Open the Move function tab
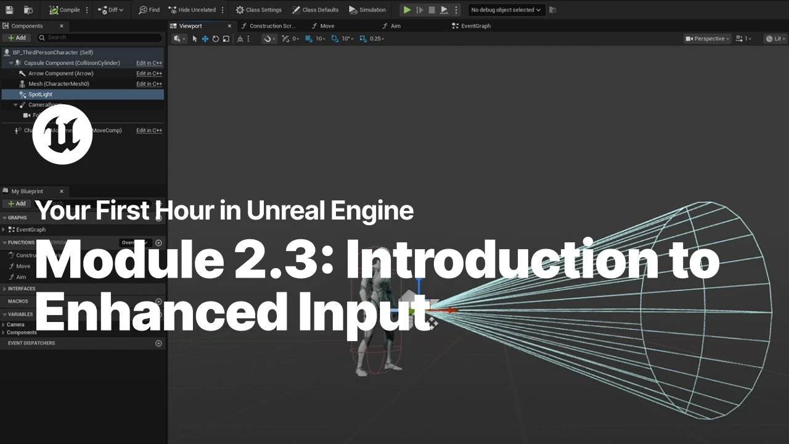Viewport: 789px width, 444px height. point(323,26)
